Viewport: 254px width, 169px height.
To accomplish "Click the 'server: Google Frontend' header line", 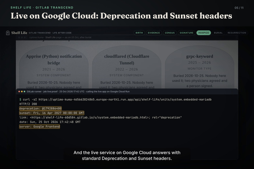I will [x=39, y=127].
